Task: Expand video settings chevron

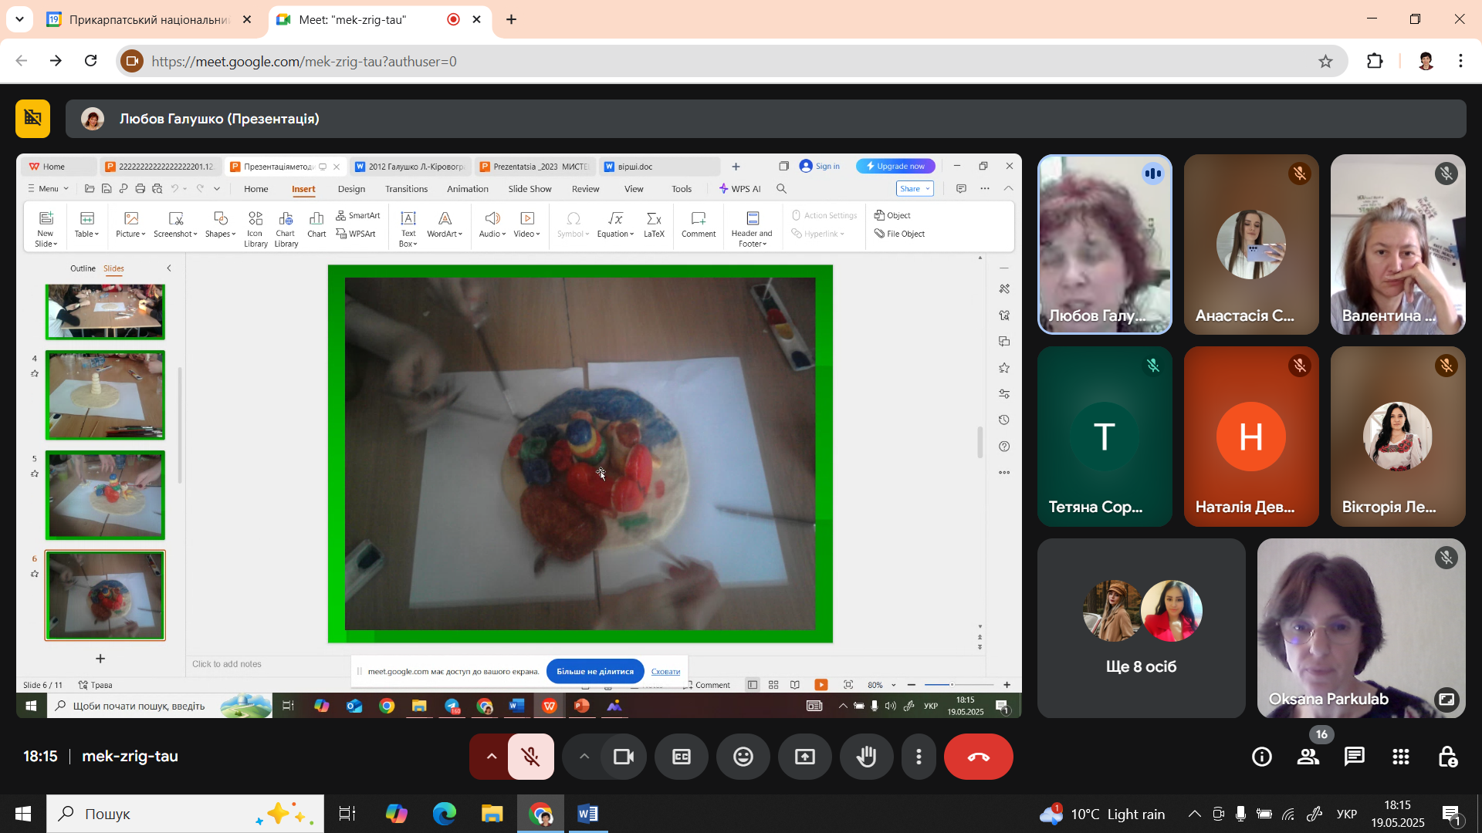Action: 584,757
